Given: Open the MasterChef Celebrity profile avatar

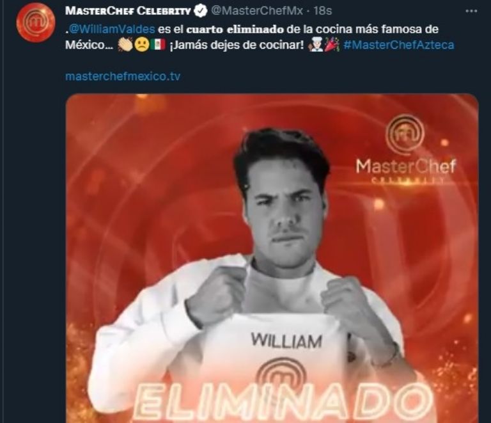Looking at the screenshot, I should tap(35, 22).
